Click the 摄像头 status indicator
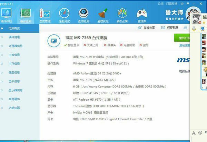This screenshot has height=142, width=207. (x=110, y=45)
